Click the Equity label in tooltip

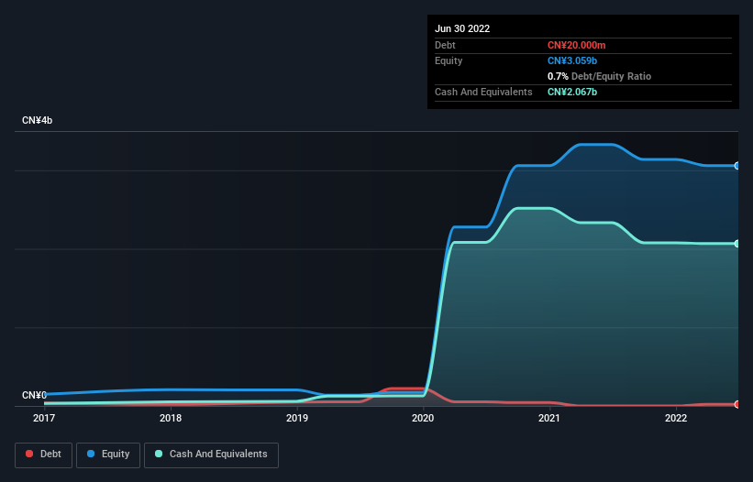[x=448, y=60]
